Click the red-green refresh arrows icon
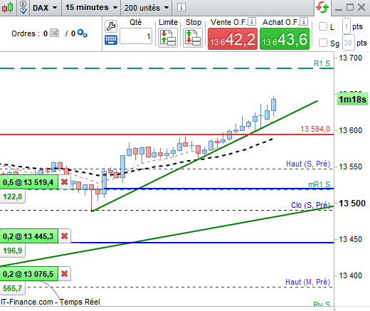This screenshot has height=311, width=370. (x=322, y=8)
